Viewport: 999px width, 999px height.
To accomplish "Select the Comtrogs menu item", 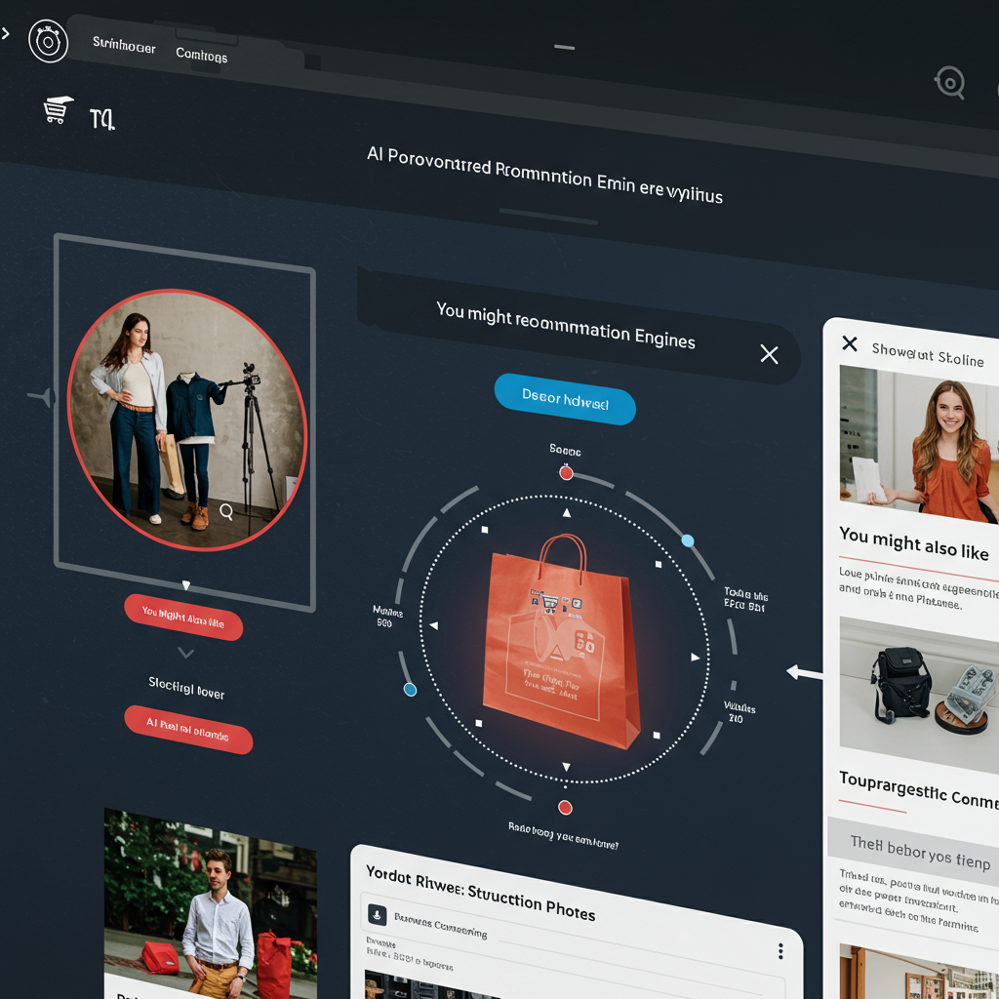I will [x=201, y=55].
